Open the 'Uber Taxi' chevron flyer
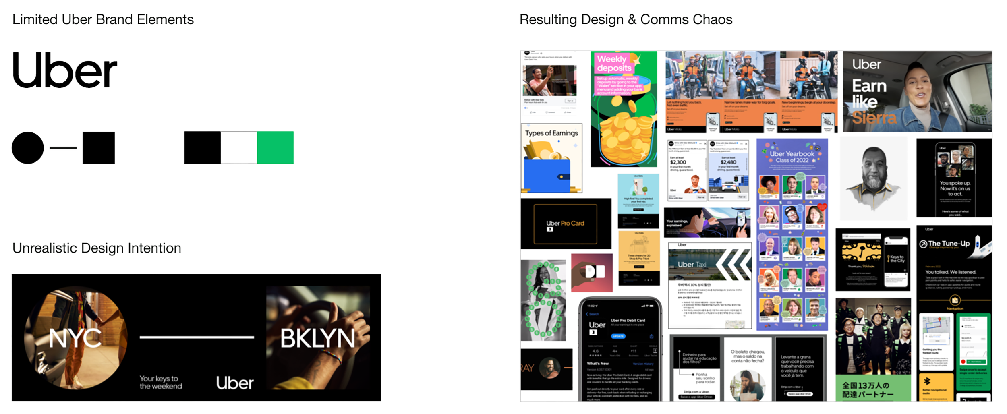 710,285
